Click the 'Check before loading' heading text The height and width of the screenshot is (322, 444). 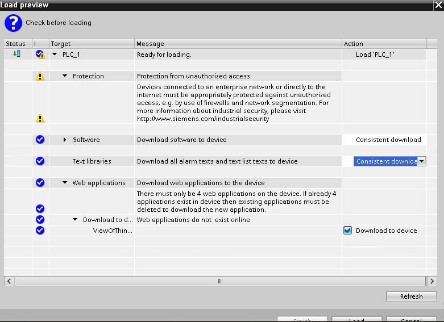(x=59, y=23)
